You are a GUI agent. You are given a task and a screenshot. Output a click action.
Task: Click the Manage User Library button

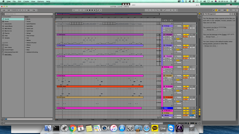[x=210, y=46]
